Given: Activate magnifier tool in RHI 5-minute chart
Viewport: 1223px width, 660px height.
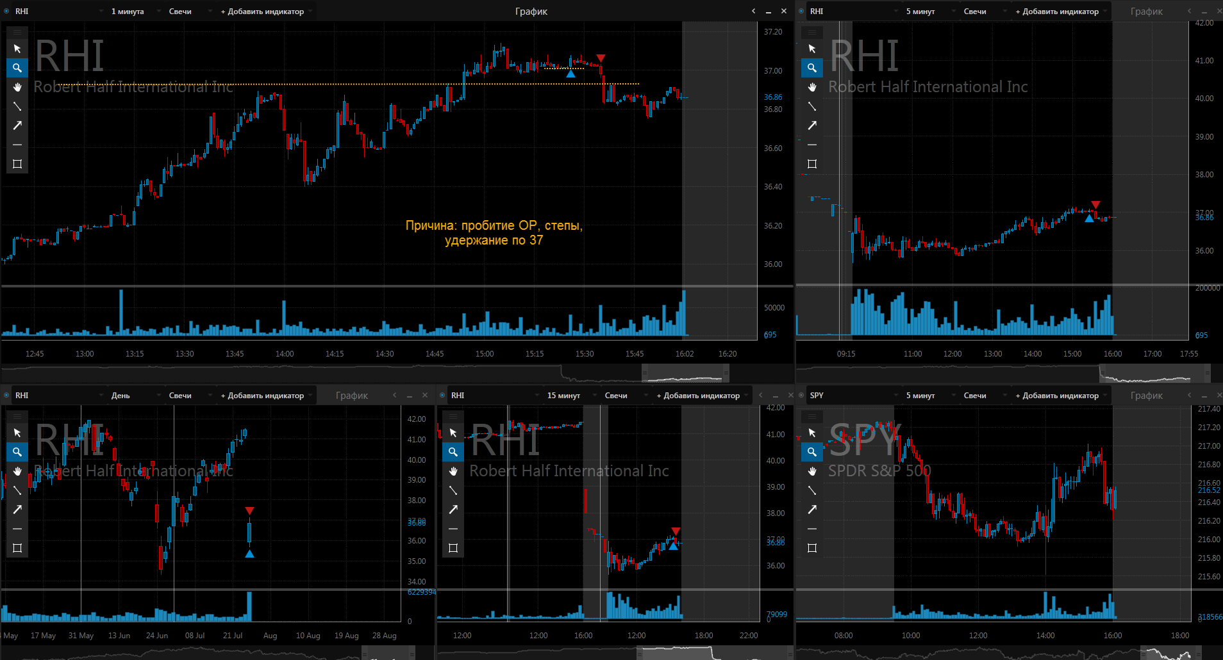Looking at the screenshot, I should [x=812, y=68].
